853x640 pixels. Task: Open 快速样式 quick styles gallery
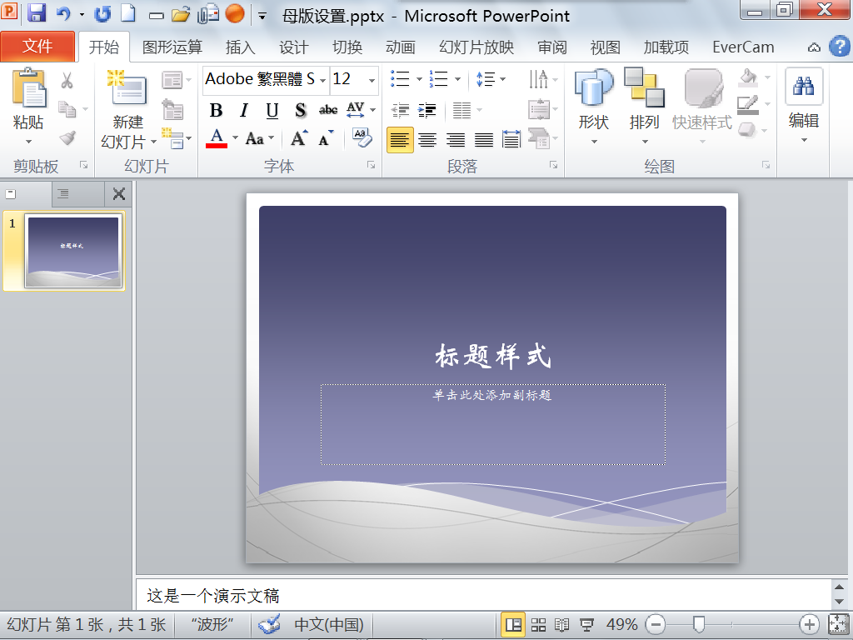[x=702, y=106]
